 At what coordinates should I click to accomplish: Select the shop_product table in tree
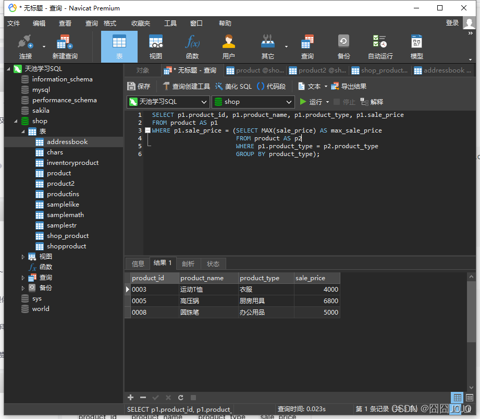tap(68, 236)
